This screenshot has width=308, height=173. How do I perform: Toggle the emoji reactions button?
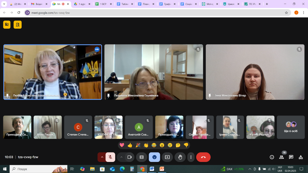click(x=154, y=157)
